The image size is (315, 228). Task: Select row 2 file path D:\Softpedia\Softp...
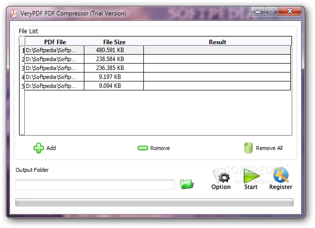point(54,59)
